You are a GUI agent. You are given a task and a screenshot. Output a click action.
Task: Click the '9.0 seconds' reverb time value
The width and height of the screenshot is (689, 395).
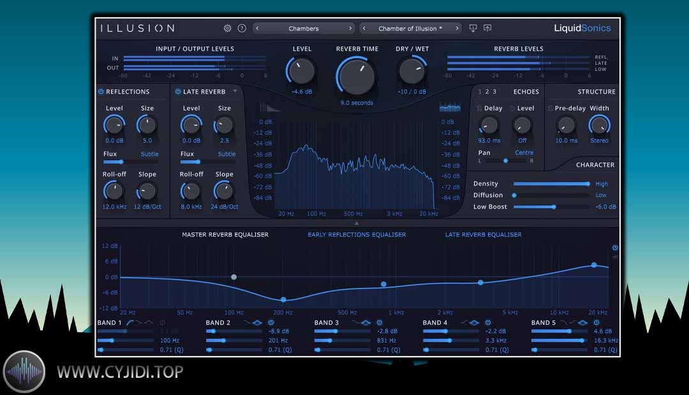tap(357, 103)
